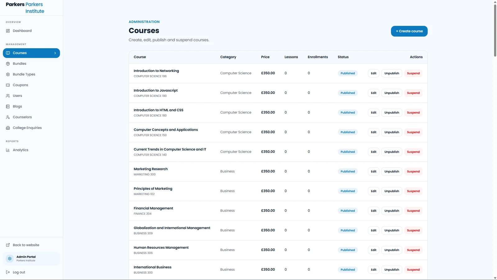The image size is (497, 280).
Task: Click the Analytics bar chart icon
Action: (8, 150)
